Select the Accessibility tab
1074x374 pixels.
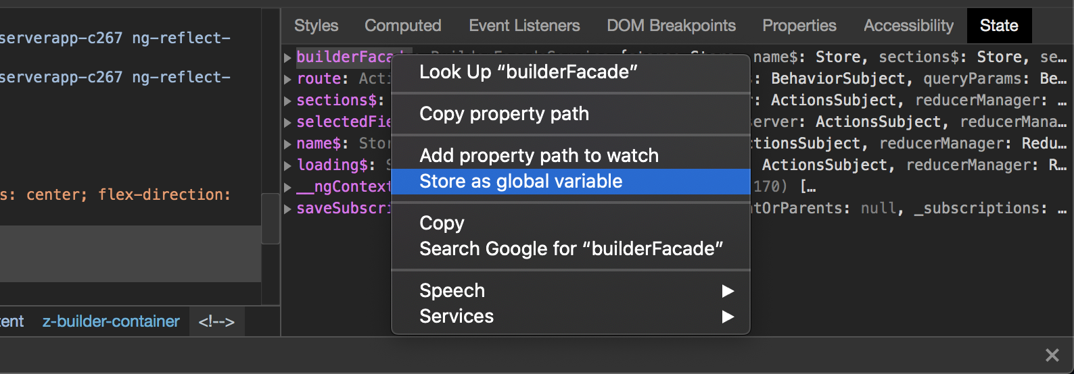pyautogui.click(x=908, y=26)
